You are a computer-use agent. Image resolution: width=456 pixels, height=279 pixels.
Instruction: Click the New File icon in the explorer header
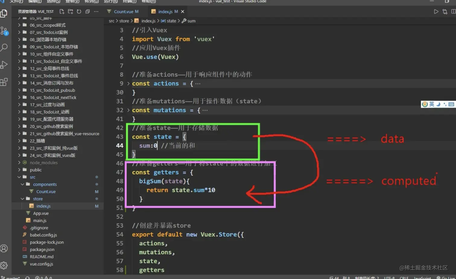[x=62, y=11]
